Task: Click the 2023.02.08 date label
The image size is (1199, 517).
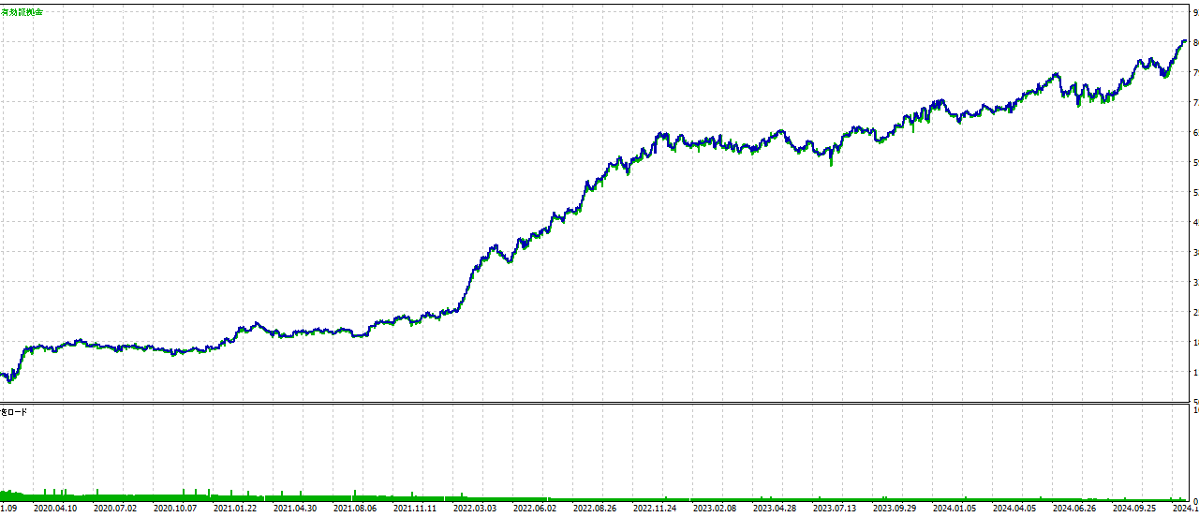Action: tap(715, 509)
